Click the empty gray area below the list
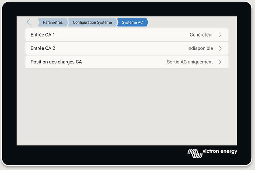The image size is (255, 170). tap(127, 107)
